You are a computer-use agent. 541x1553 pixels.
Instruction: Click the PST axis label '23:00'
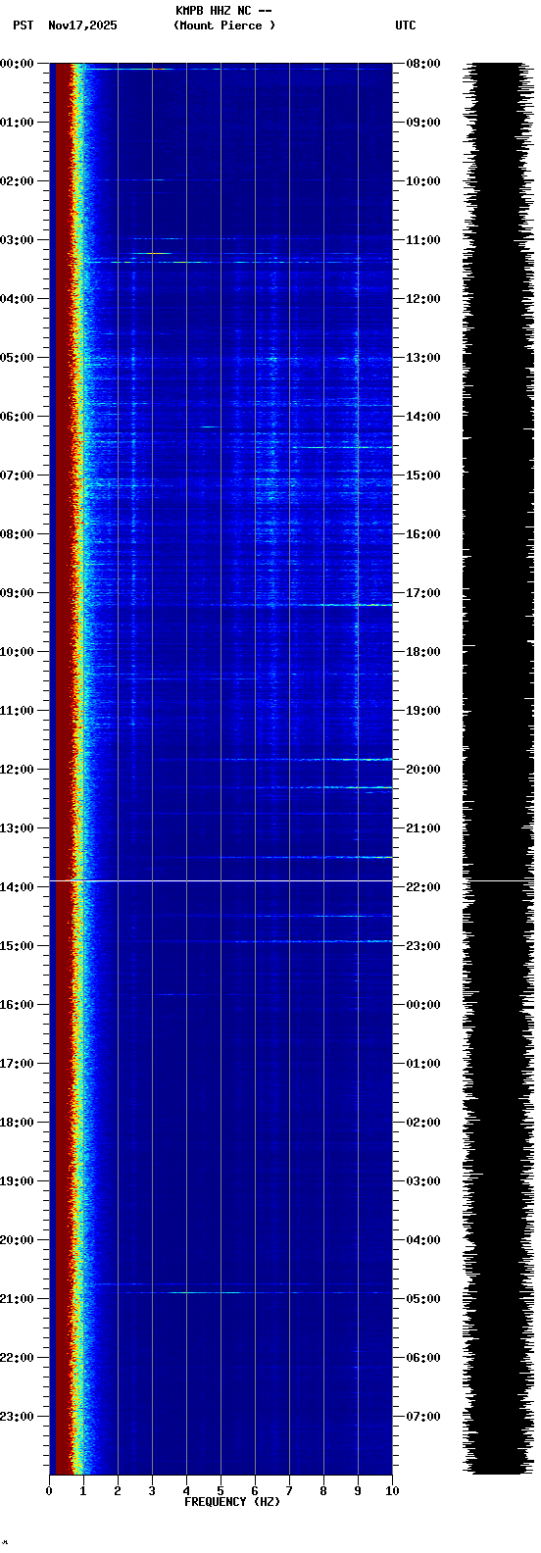17,1417
